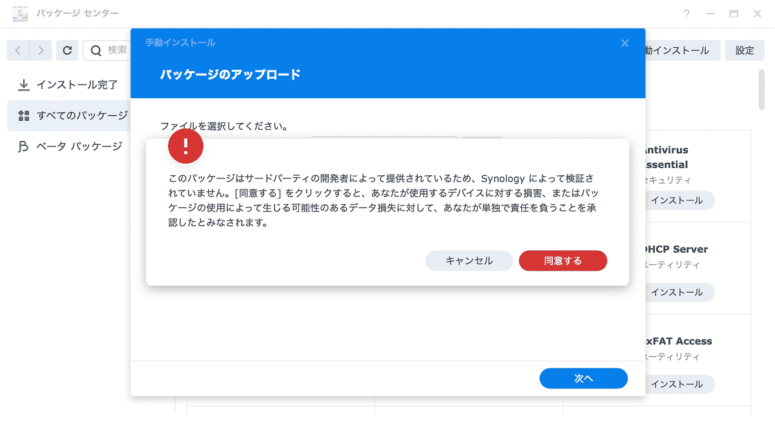This screenshot has height=424, width=775.
Task: Go back with the left arrow button
Action: point(19,50)
